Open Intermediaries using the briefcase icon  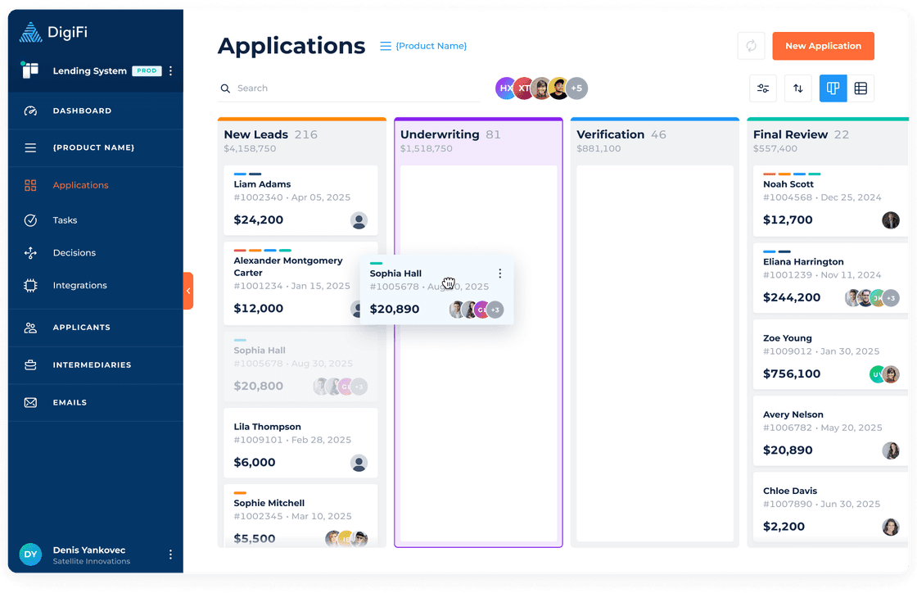coord(29,365)
